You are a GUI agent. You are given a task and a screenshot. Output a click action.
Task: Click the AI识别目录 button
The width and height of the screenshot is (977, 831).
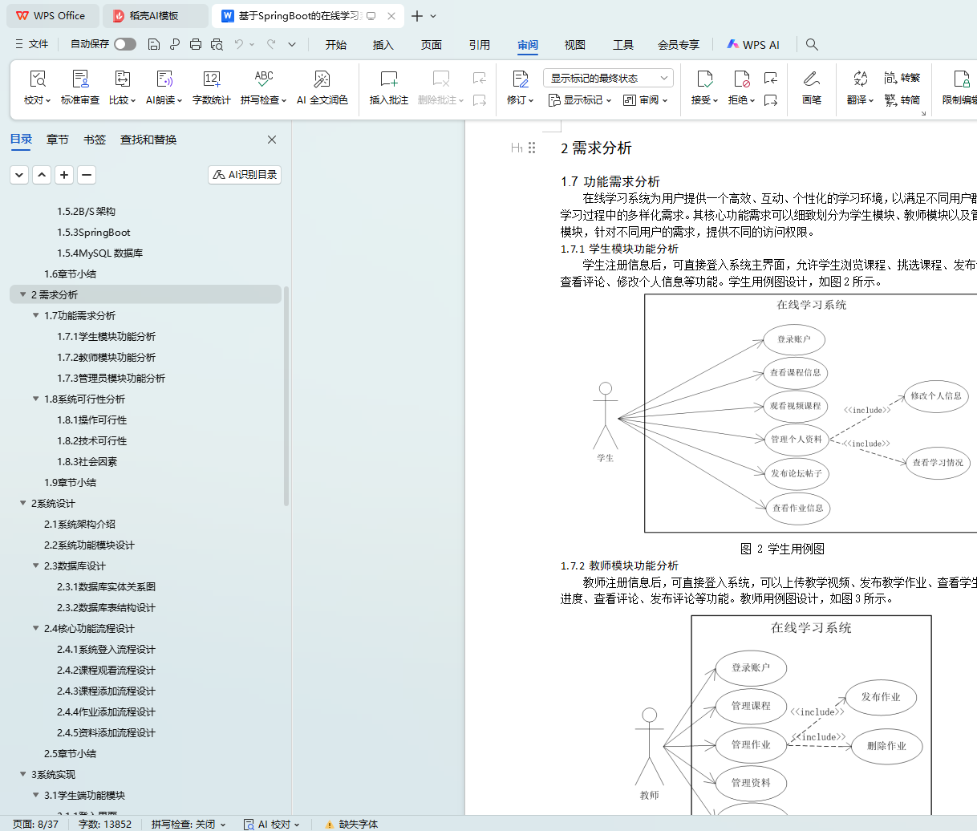[245, 175]
